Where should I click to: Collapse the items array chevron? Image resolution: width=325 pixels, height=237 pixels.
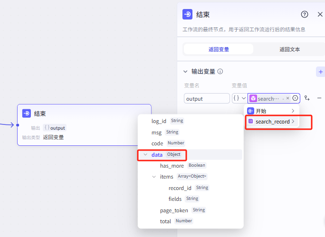(154, 177)
